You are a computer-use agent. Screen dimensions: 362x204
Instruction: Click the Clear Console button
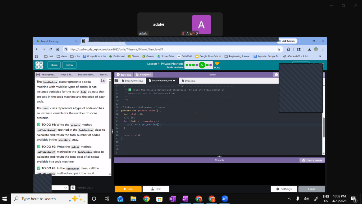pos(312,160)
